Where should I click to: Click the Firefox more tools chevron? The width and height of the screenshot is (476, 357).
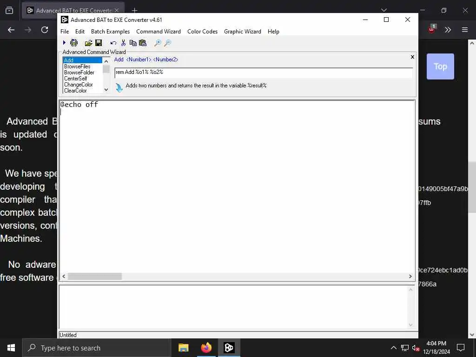pyautogui.click(x=448, y=30)
